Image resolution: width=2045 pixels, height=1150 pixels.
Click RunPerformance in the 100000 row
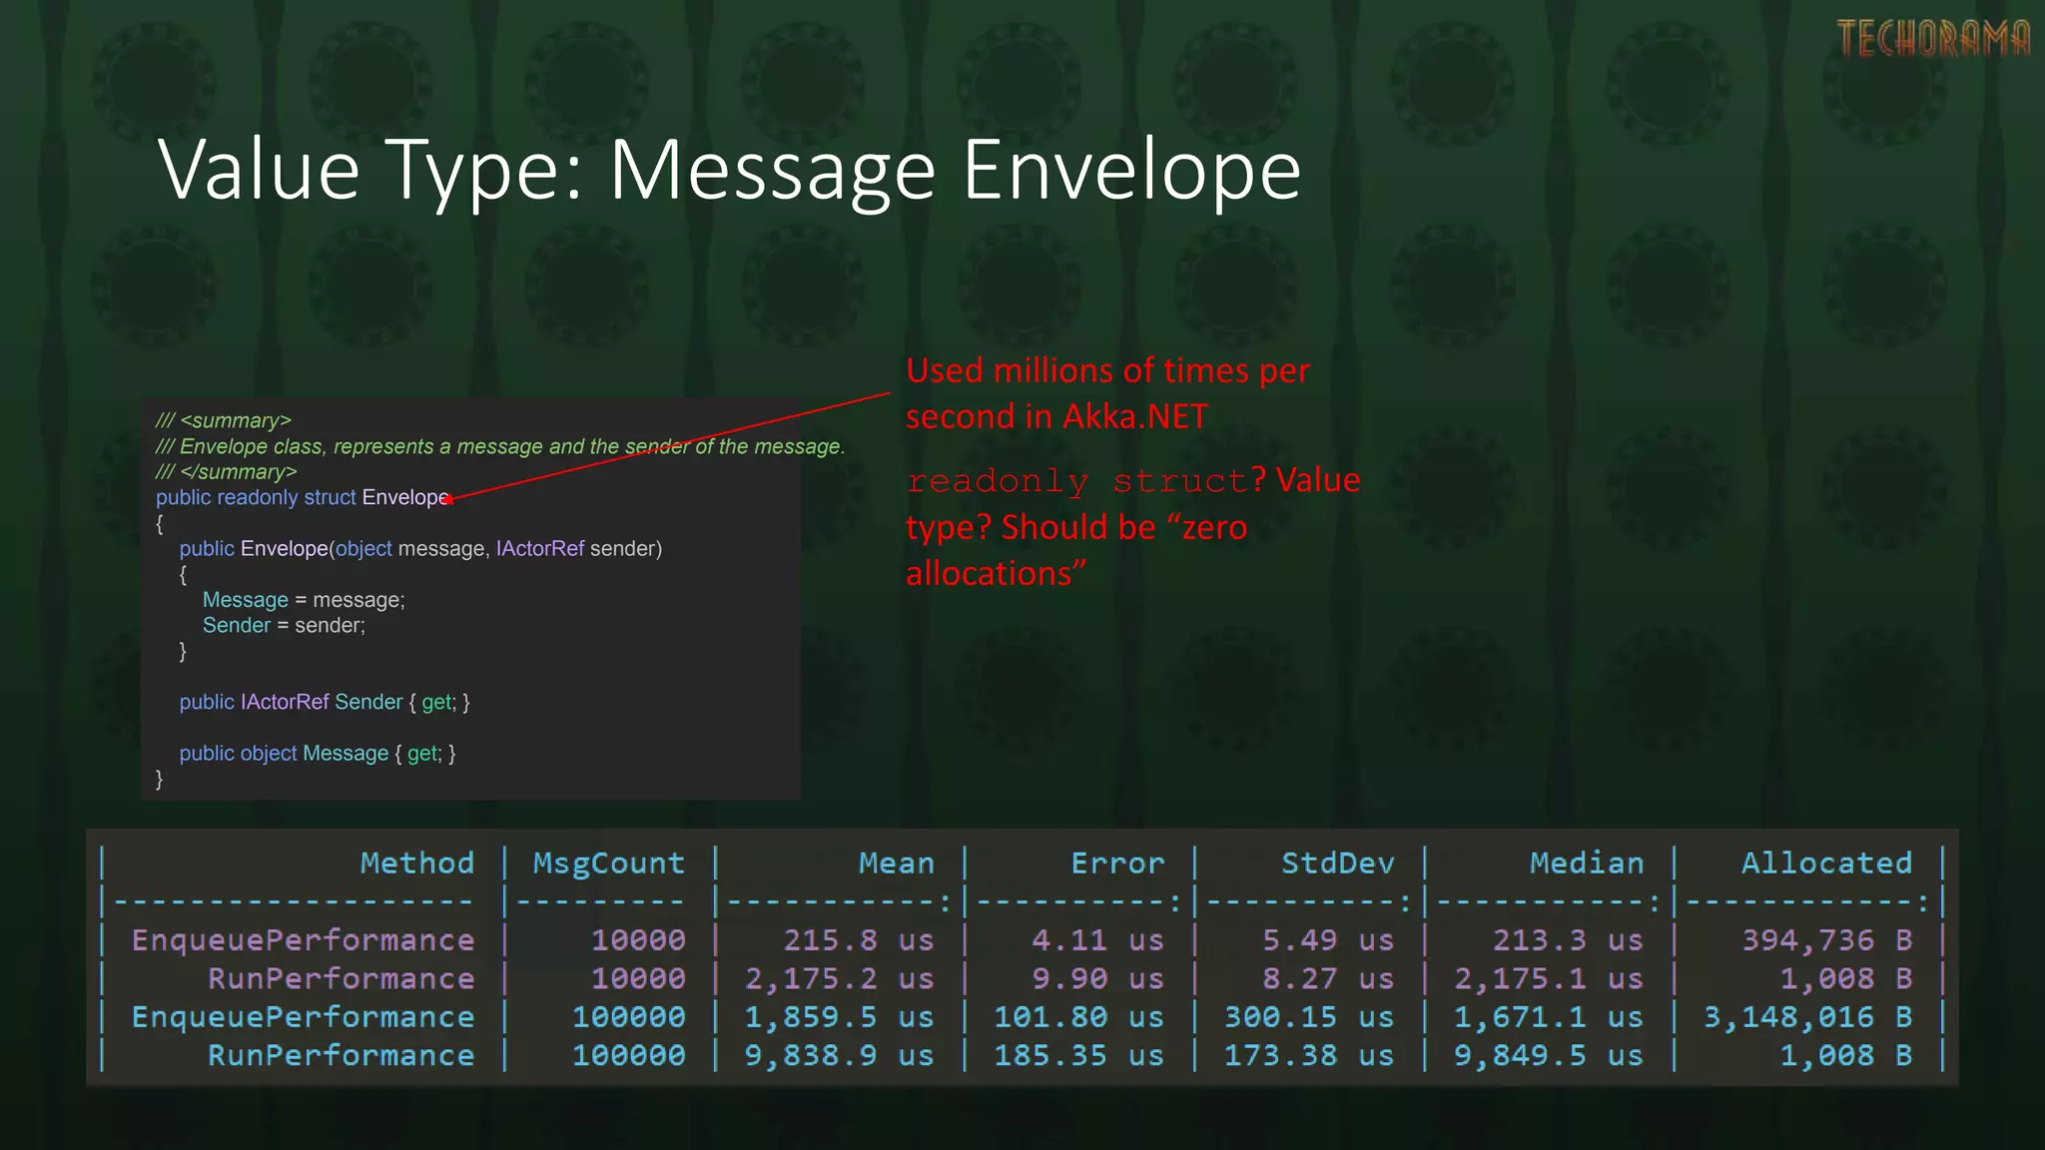(341, 1055)
